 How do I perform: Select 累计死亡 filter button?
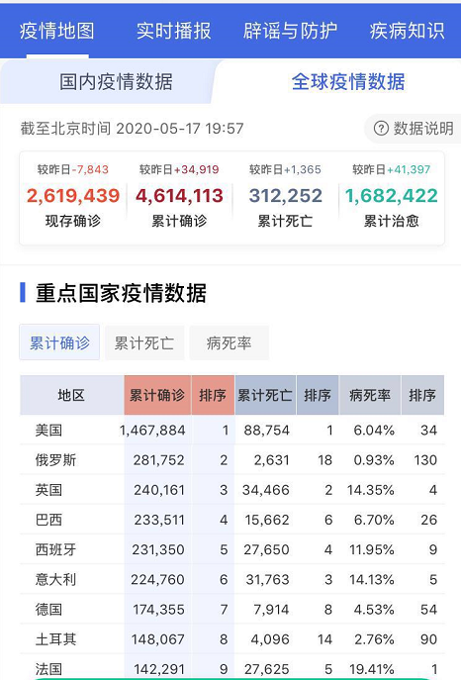click(144, 342)
